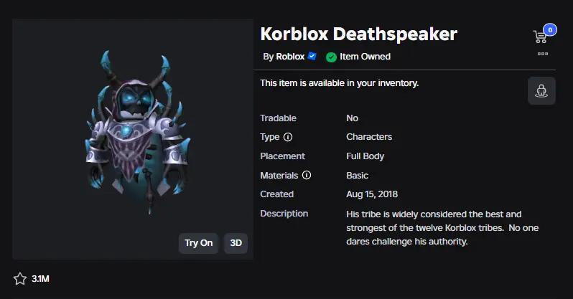Click the inventory availability message

coord(339,83)
